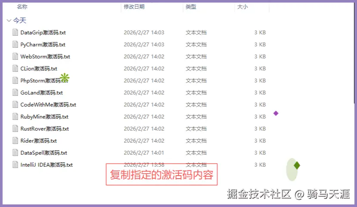Select file name RustRover激活码.txt

[45, 129]
